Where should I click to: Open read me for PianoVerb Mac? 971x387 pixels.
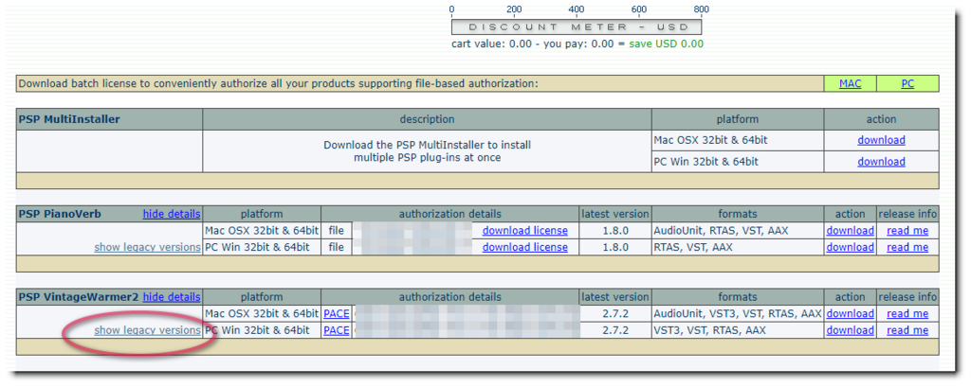click(x=907, y=231)
